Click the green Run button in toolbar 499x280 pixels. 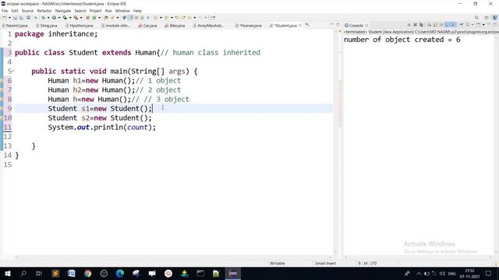(54, 18)
